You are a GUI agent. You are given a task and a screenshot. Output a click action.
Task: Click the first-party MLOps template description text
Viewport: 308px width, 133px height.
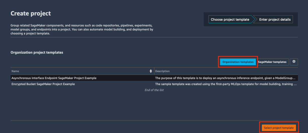point(226,84)
